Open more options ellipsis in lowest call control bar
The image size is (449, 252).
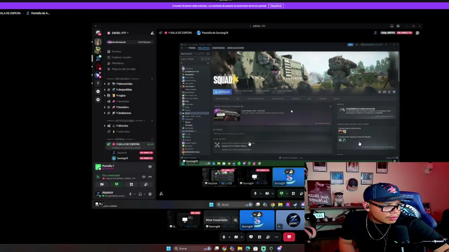[276, 237]
